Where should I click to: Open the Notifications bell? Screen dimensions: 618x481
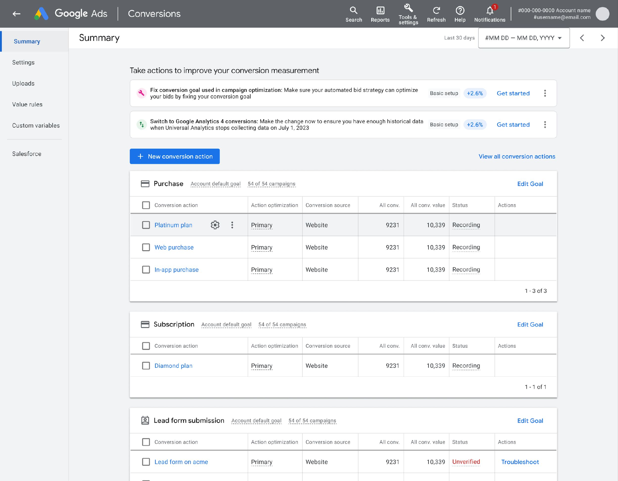[x=490, y=14]
